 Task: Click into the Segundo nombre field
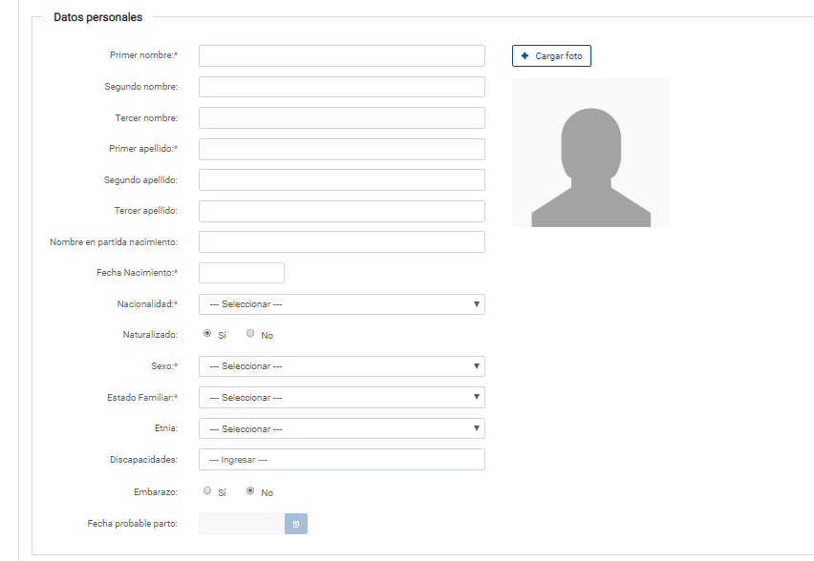pyautogui.click(x=341, y=87)
